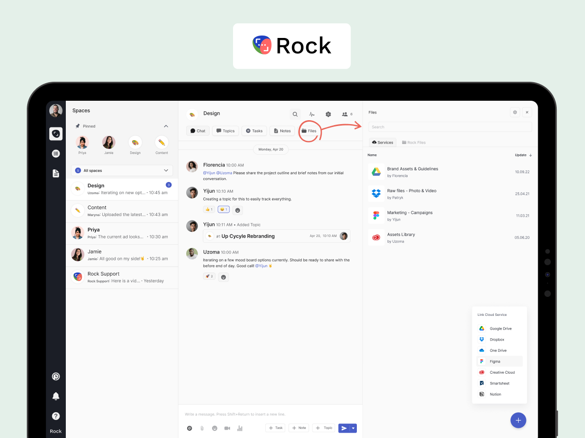Open the members icon showing 6 participants
The image size is (585, 438).
click(x=347, y=114)
